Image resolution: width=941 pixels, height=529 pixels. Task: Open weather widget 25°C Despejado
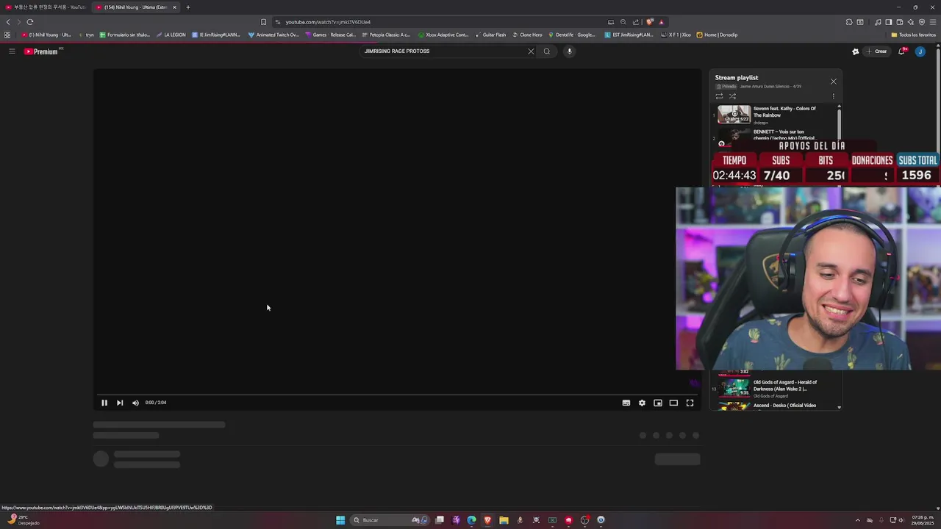tap(22, 520)
